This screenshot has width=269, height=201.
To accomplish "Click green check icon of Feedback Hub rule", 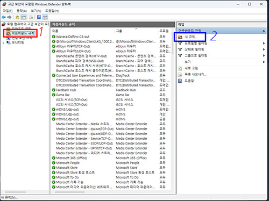I will tap(53, 90).
